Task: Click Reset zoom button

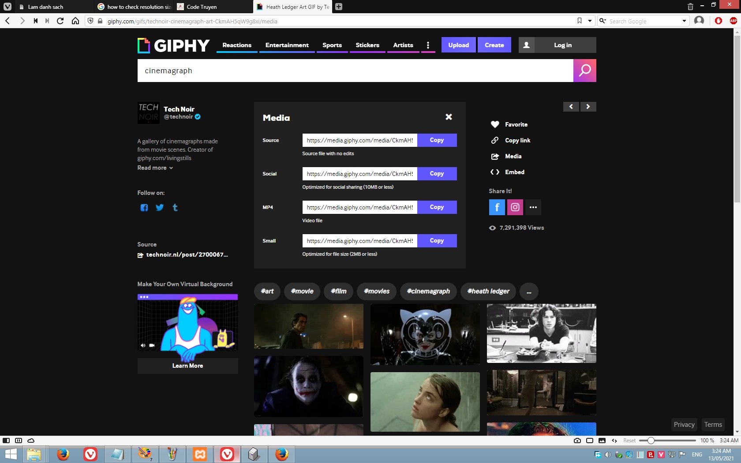Action: click(629, 441)
